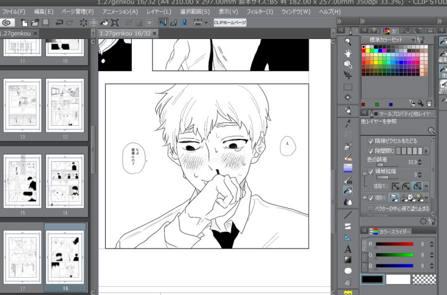The width and height of the screenshot is (447, 295).
Task: Toggle 隣接ピクセルをたどる checkbox
Action: [371, 141]
